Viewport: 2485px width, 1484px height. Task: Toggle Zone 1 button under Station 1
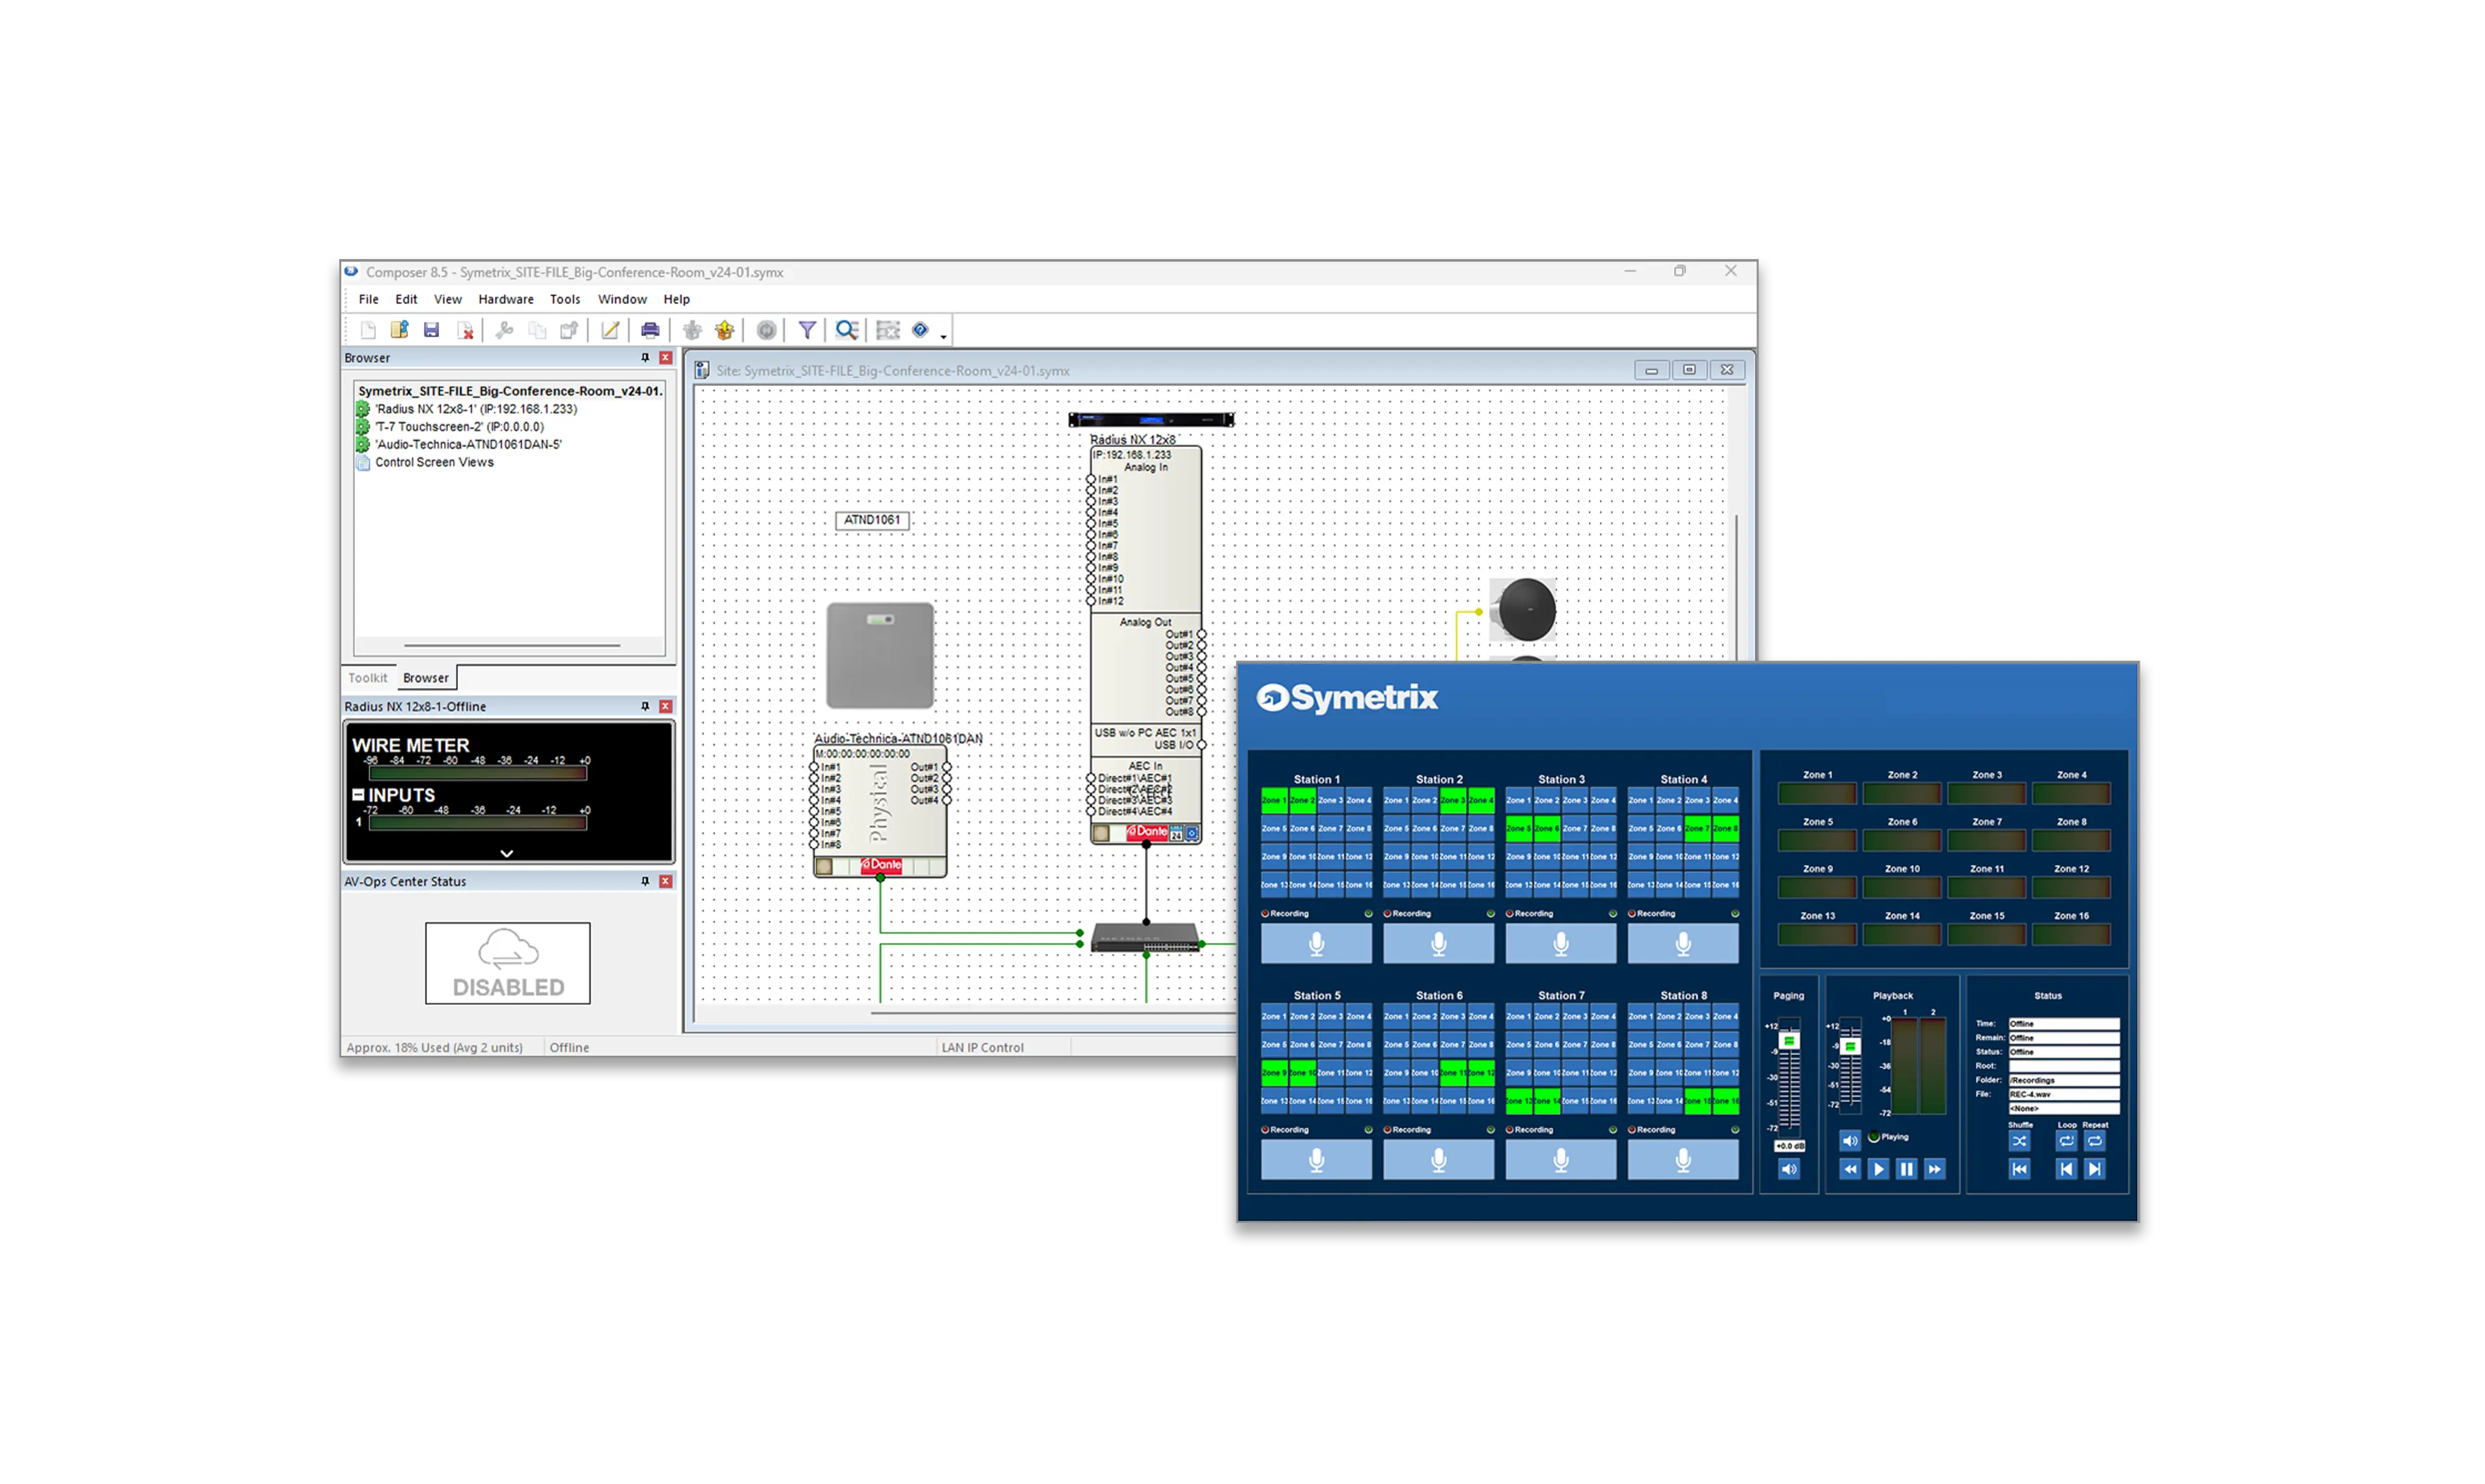click(1274, 800)
